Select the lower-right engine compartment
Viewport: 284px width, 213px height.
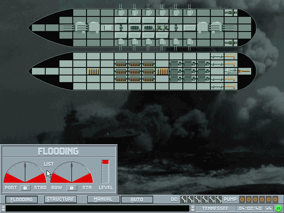coord(203,79)
